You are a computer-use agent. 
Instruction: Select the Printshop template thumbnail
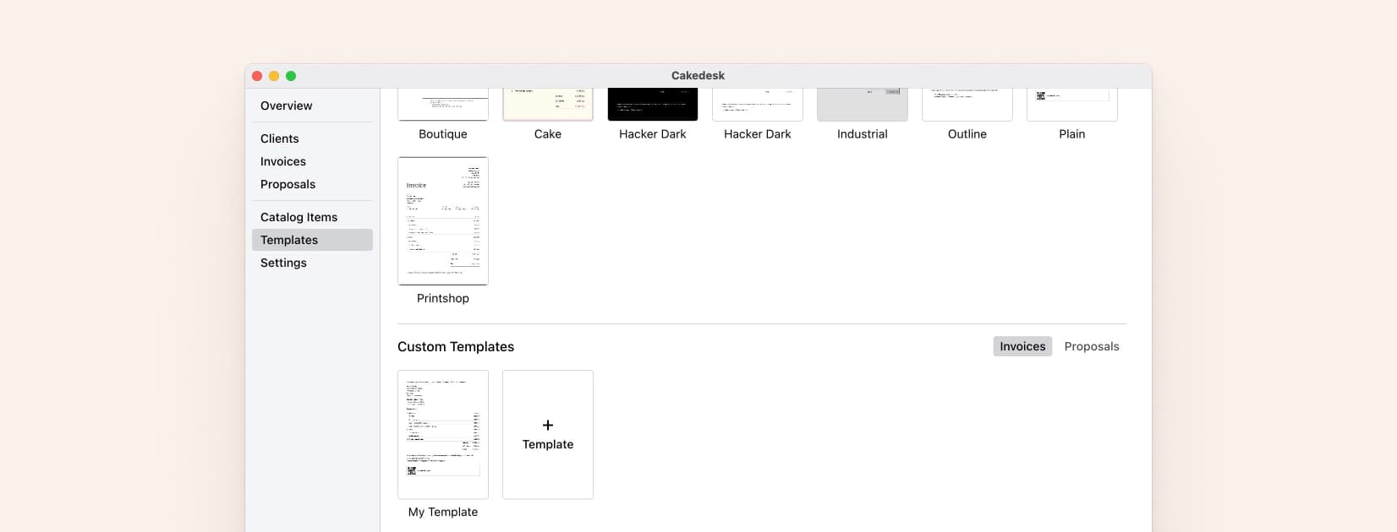pyautogui.click(x=443, y=220)
